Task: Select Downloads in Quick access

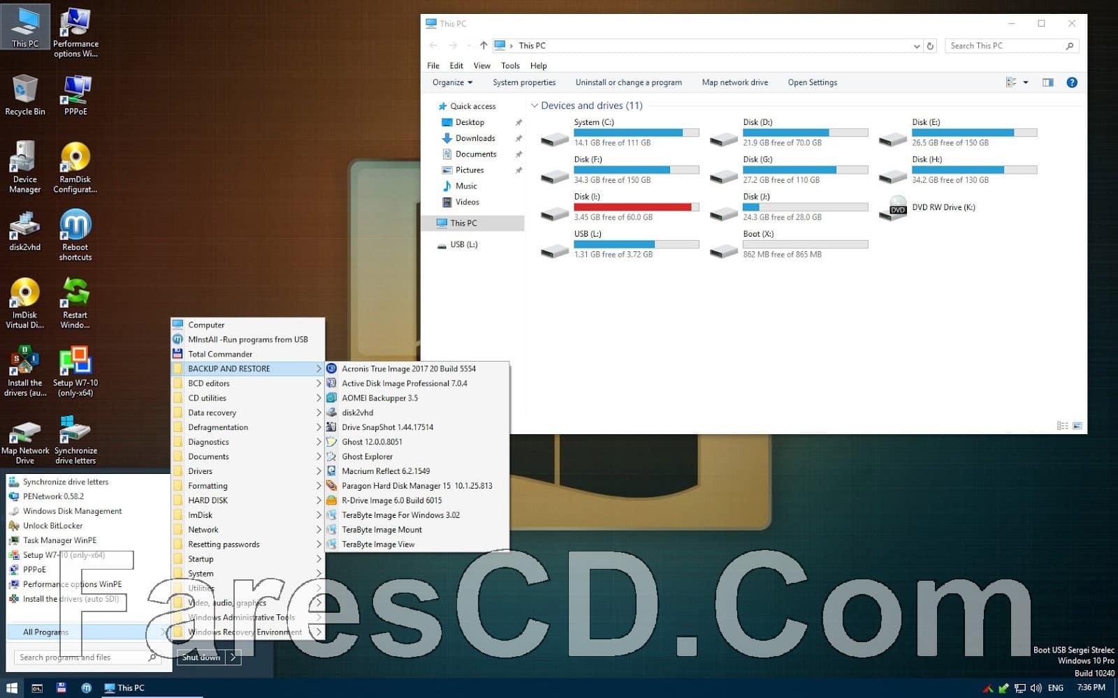Action: [x=475, y=138]
